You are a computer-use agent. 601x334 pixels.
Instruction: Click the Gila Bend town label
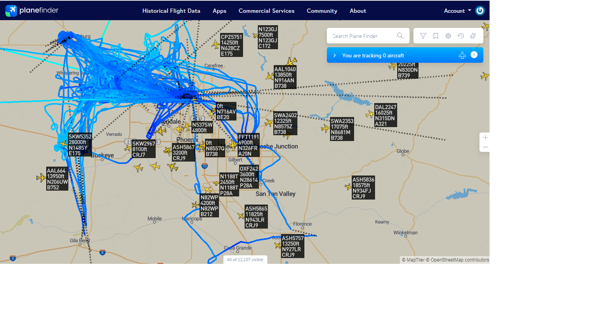pos(80,241)
